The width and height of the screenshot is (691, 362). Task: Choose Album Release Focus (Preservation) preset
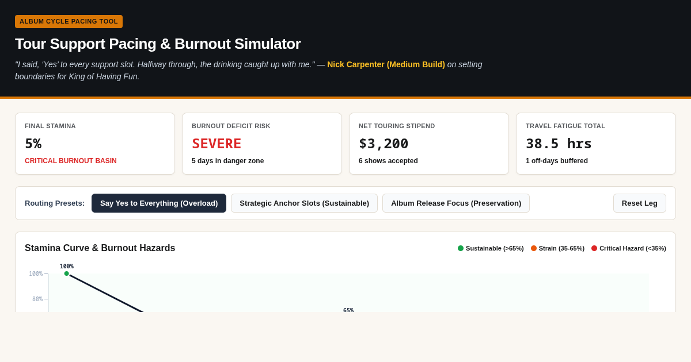tap(456, 203)
